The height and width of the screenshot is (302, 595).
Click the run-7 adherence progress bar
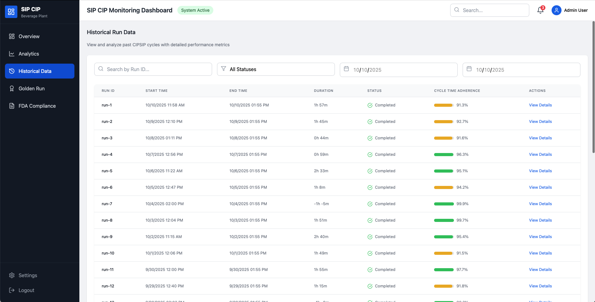tap(444, 204)
